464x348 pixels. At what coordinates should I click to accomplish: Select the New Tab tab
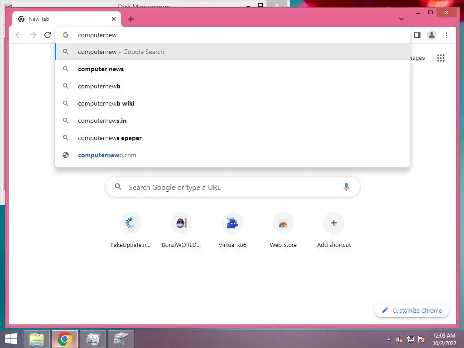tap(67, 19)
